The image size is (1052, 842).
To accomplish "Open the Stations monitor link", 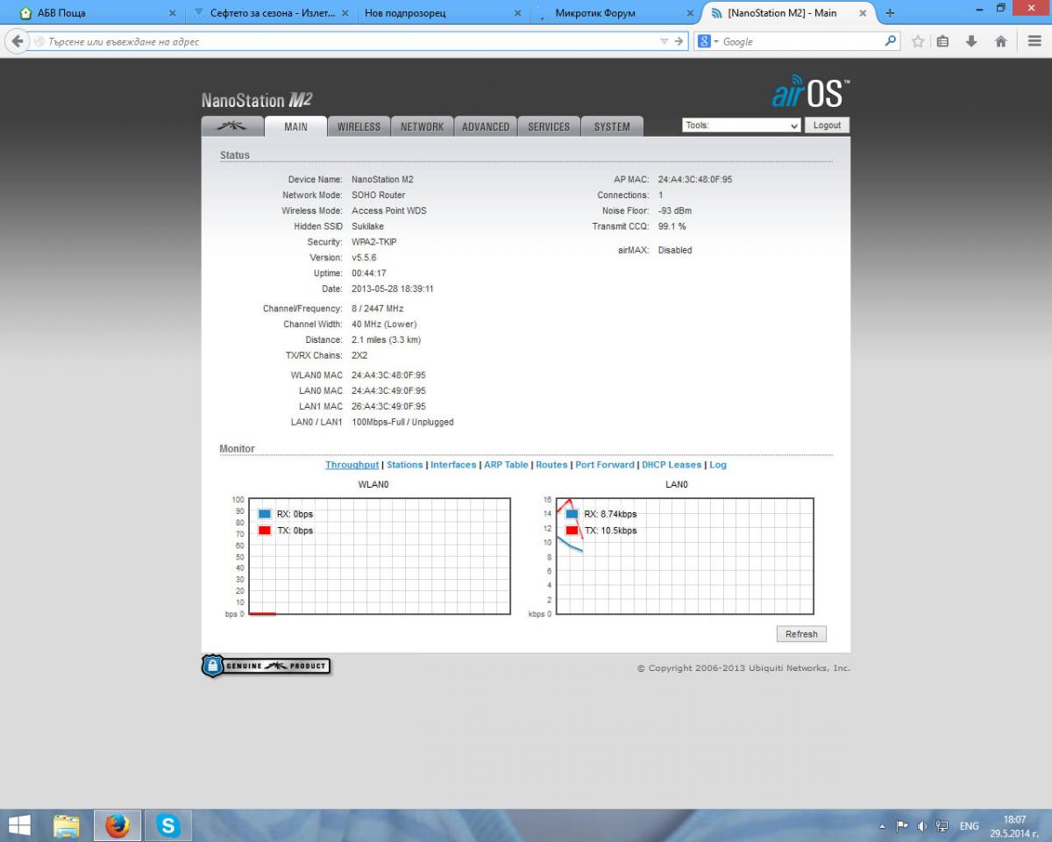I will [x=404, y=465].
